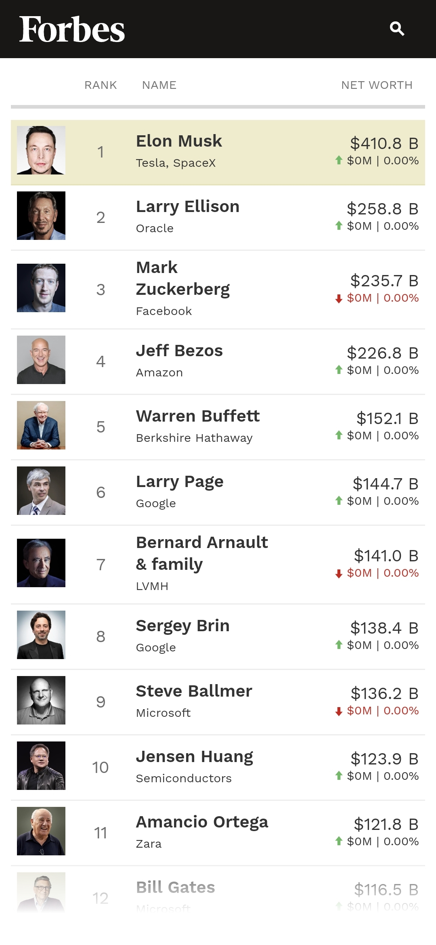This screenshot has width=436, height=945.
Task: View Warren Buffett's portrait thumbnail
Action: click(x=41, y=425)
